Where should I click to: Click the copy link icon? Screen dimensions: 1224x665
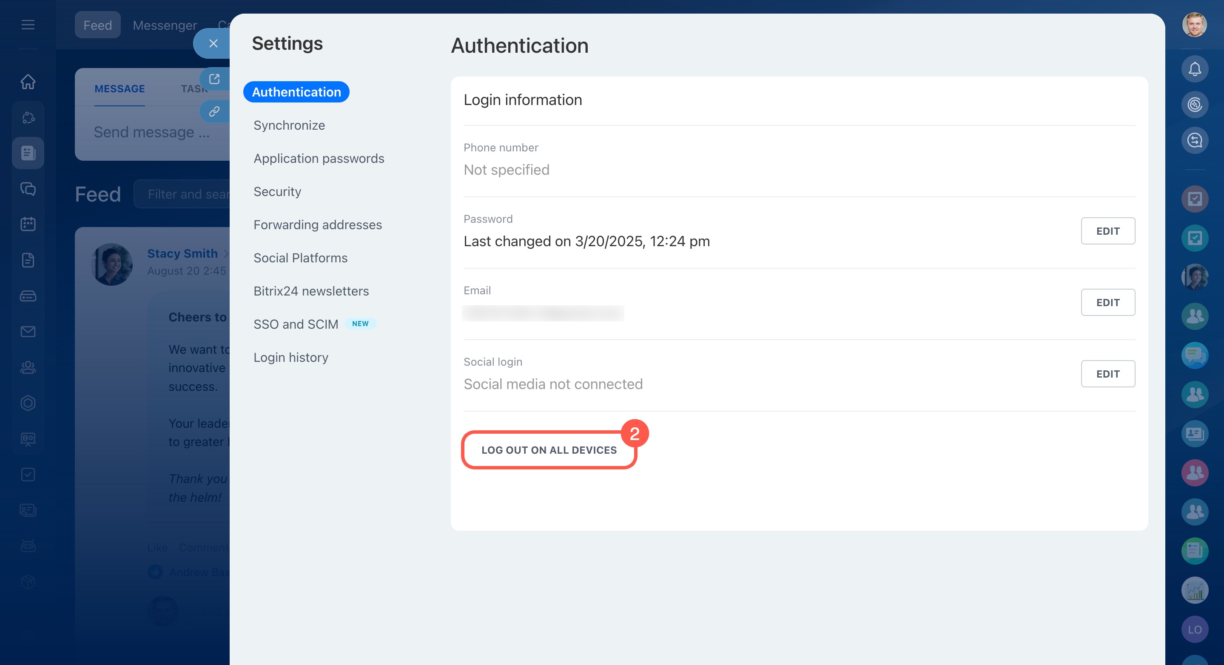point(214,112)
